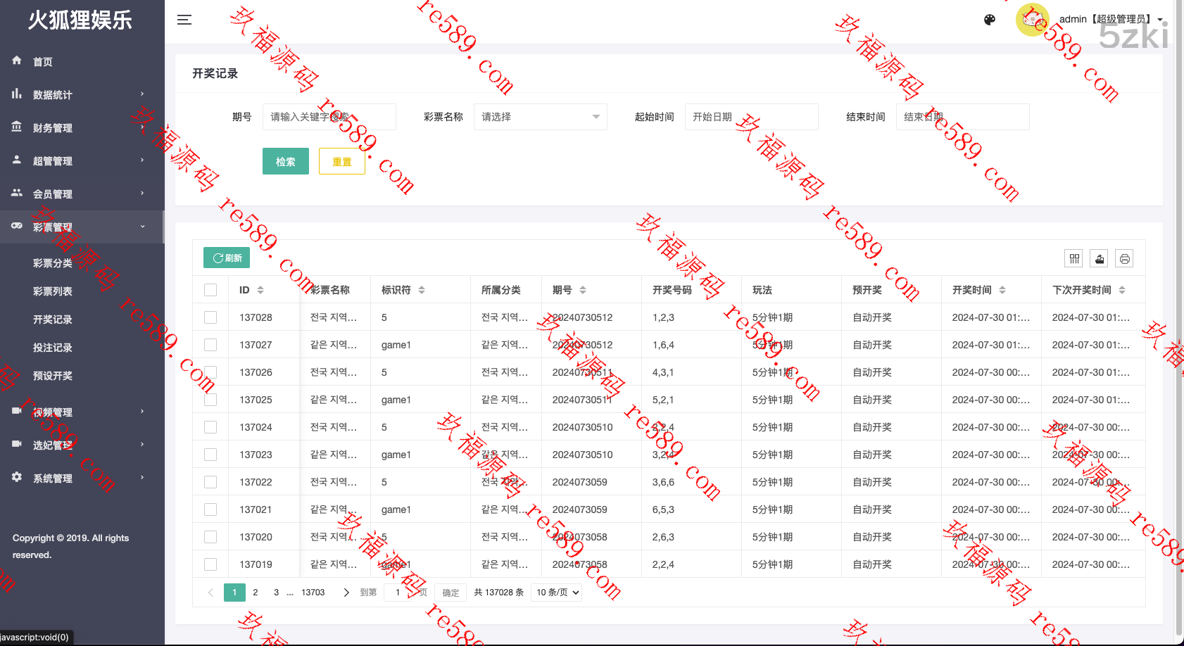Sort table by 开奖时间 column arrows
This screenshot has width=1184, height=646.
1002,290
